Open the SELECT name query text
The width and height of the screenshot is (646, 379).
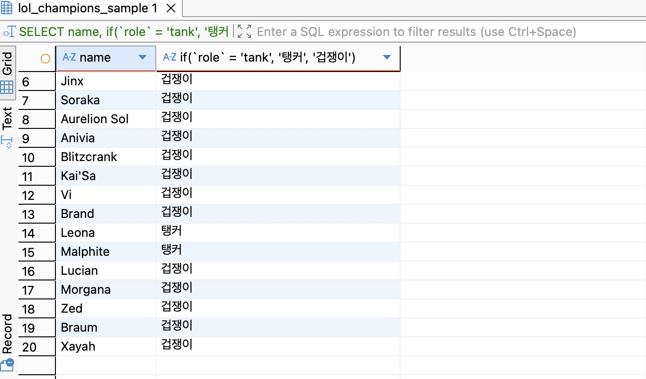(x=124, y=32)
